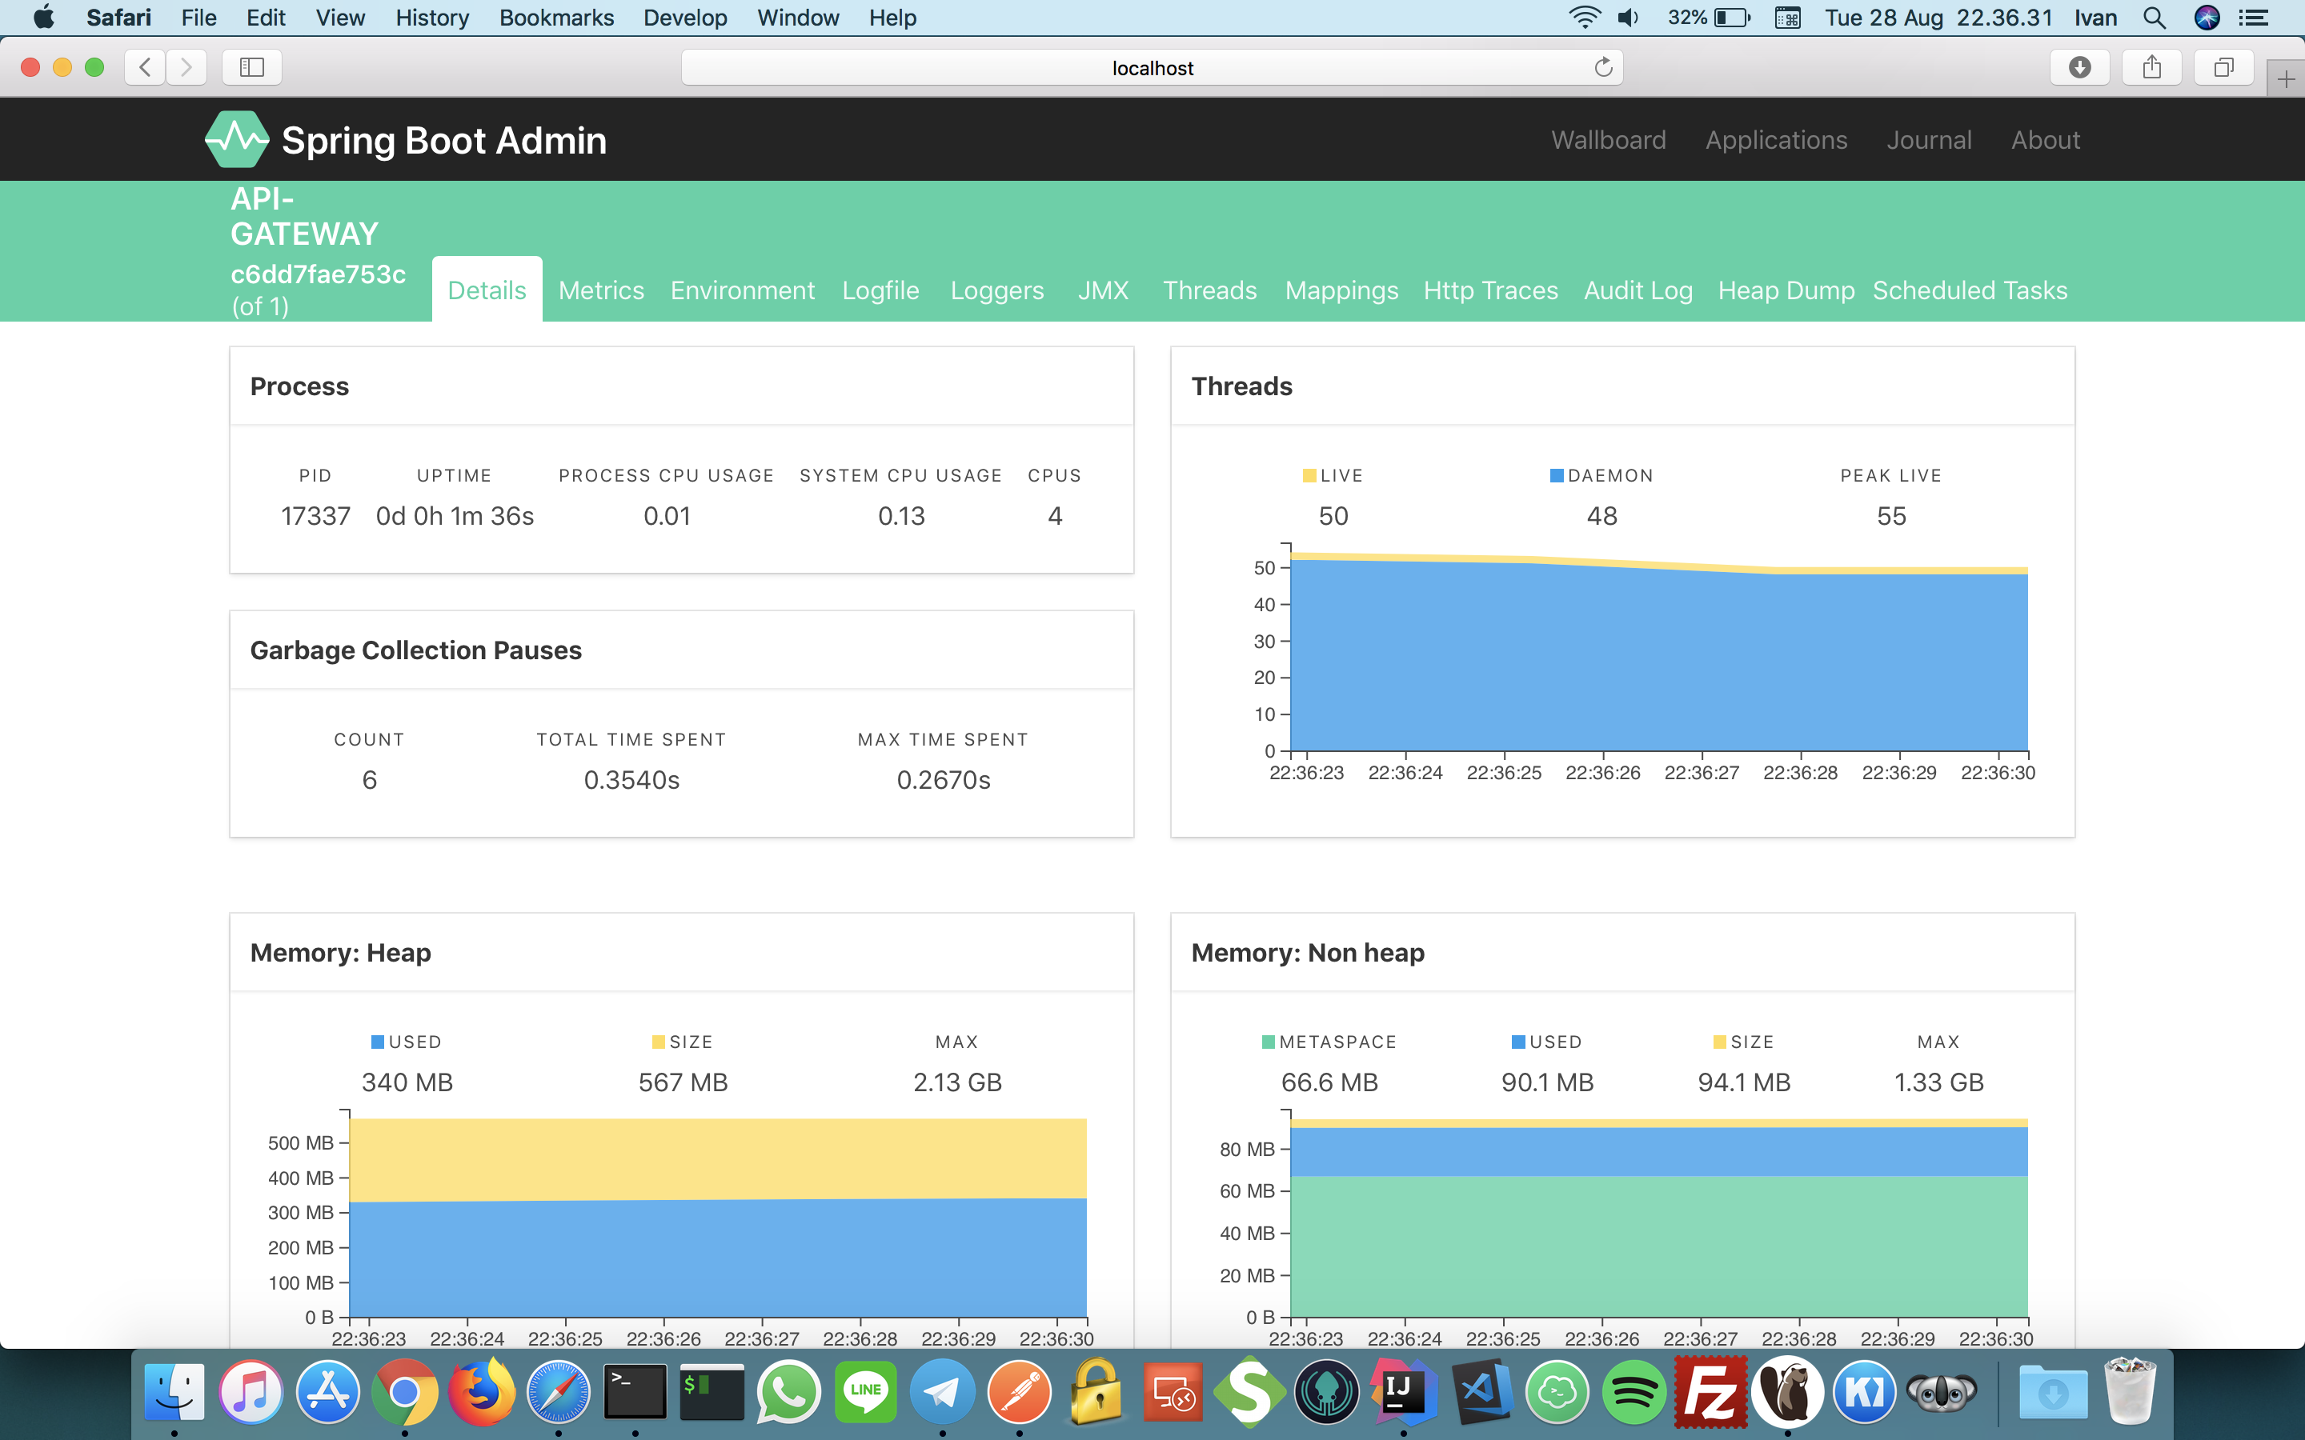The width and height of the screenshot is (2305, 1440).
Task: Click the Share icon in Safari toolbar
Action: 2151,68
